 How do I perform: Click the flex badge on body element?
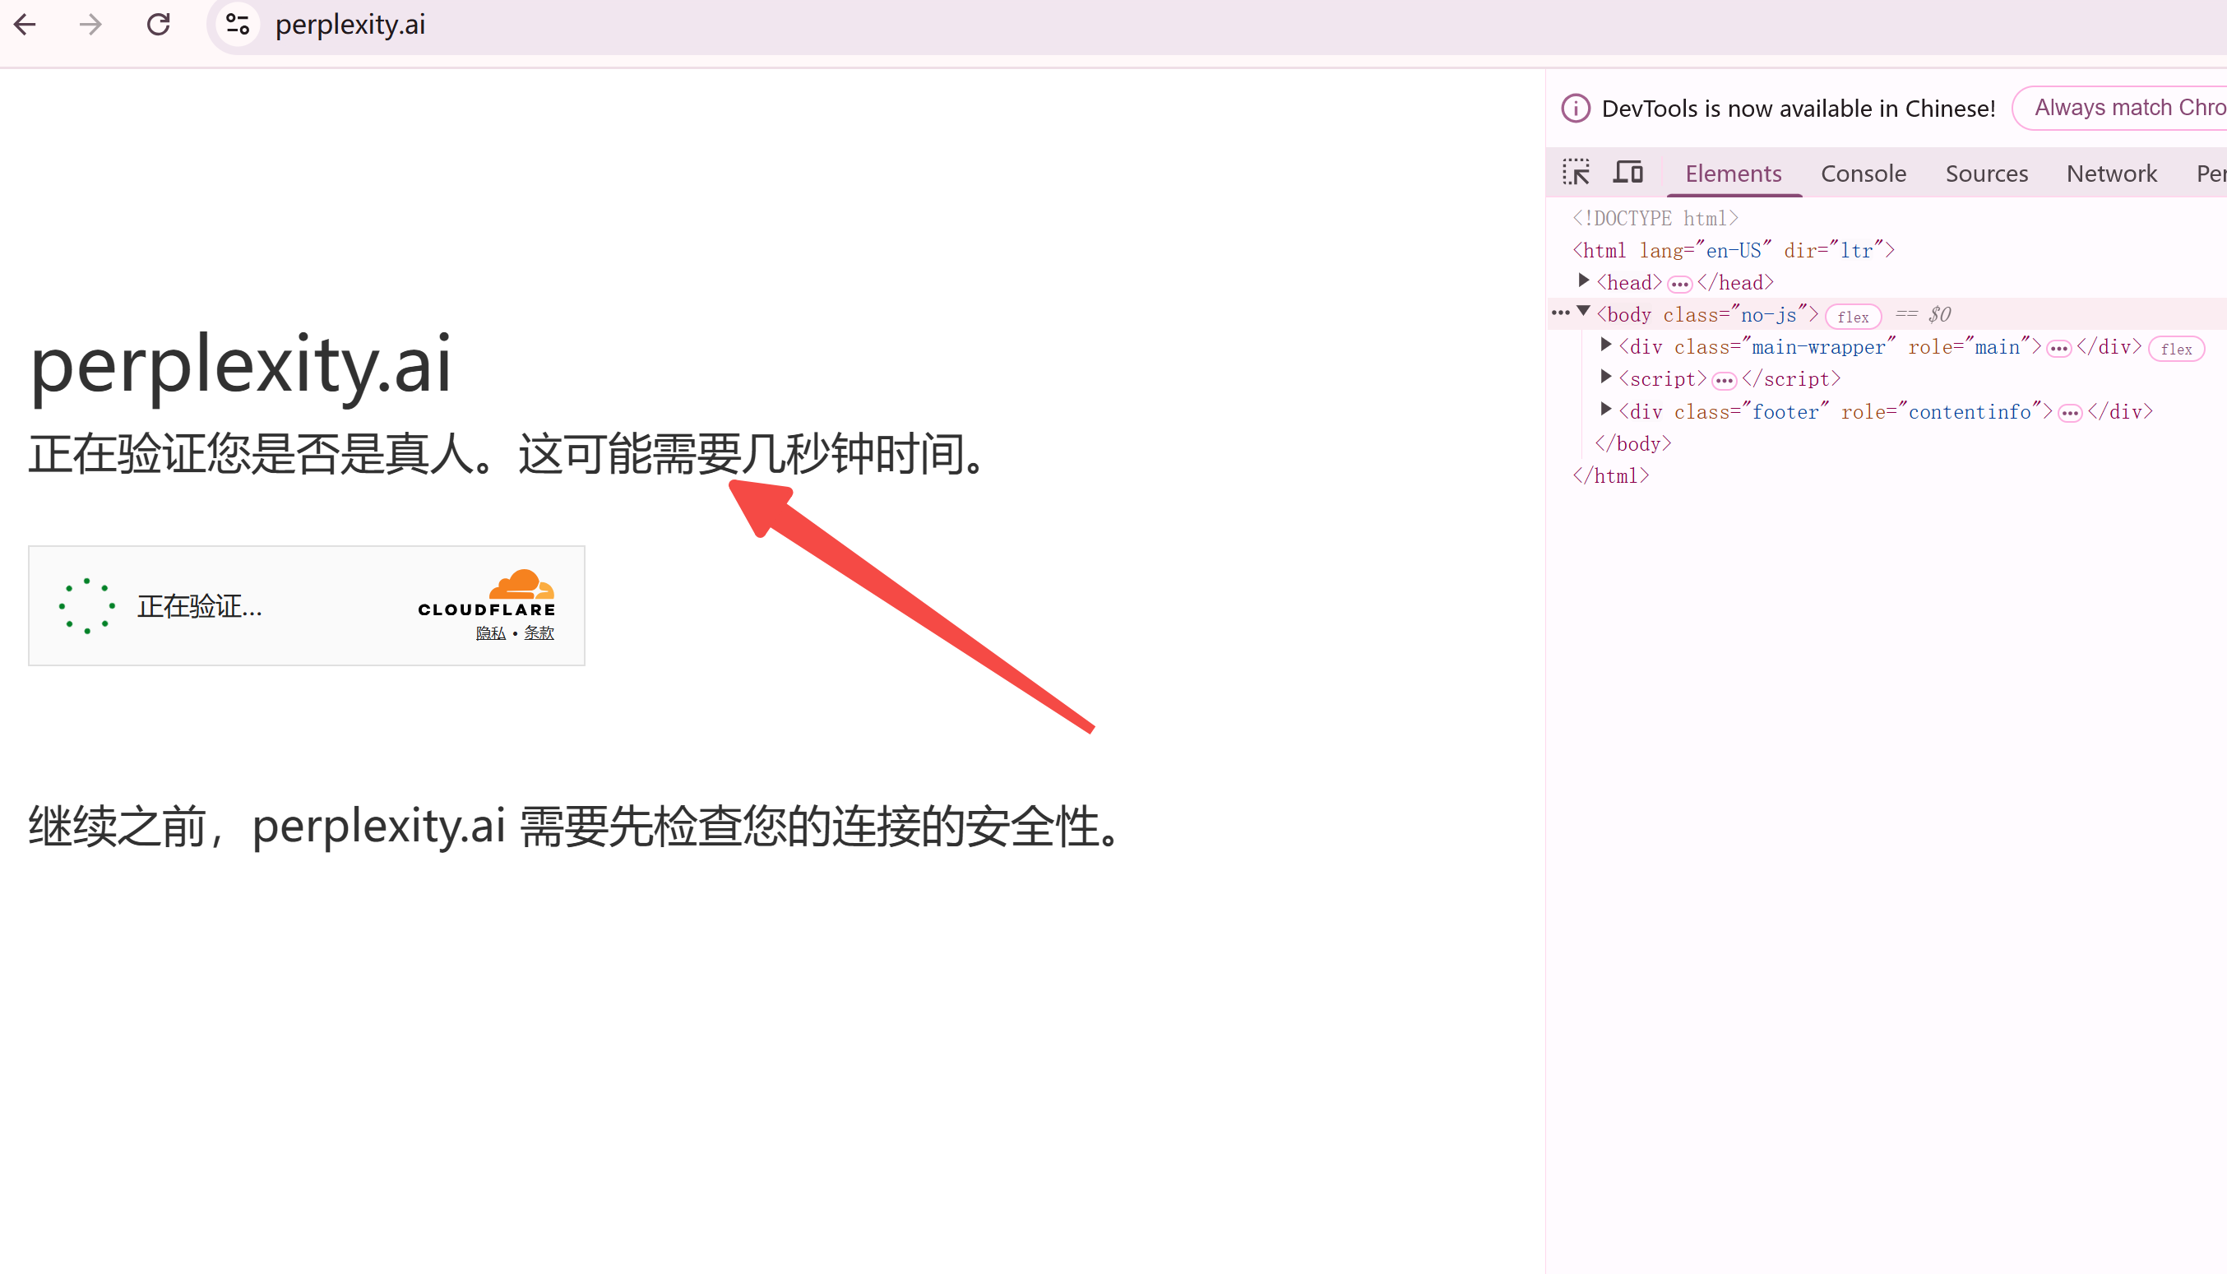(x=1853, y=317)
